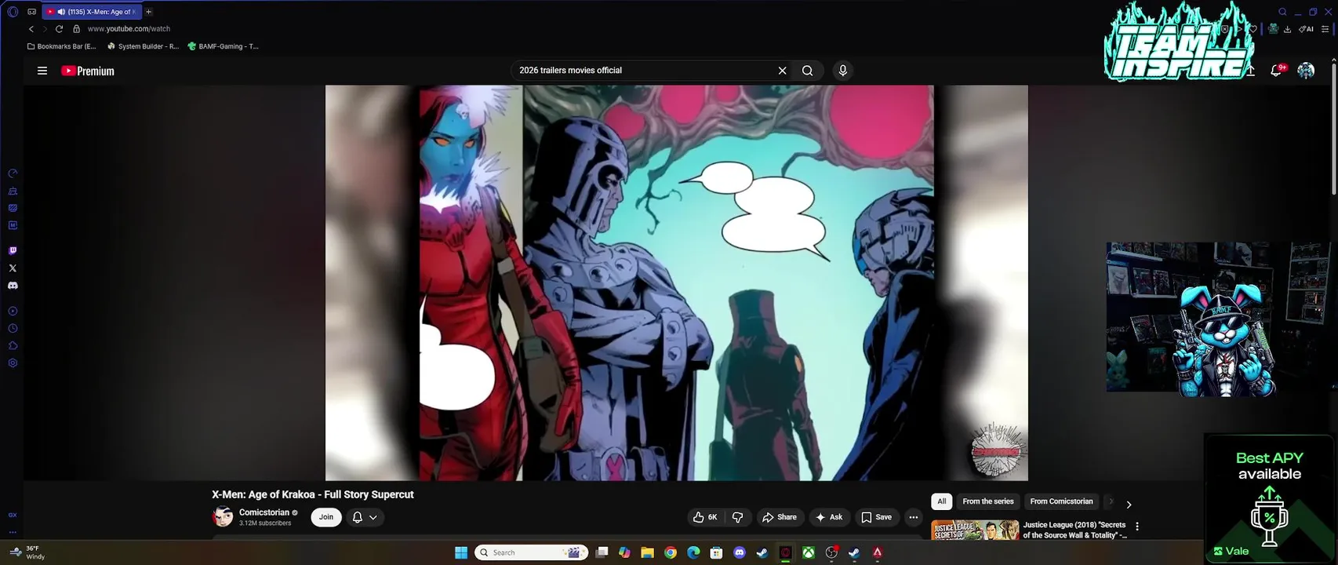Reload the YouTube page
Screen dimensions: 1338x565
59,29
